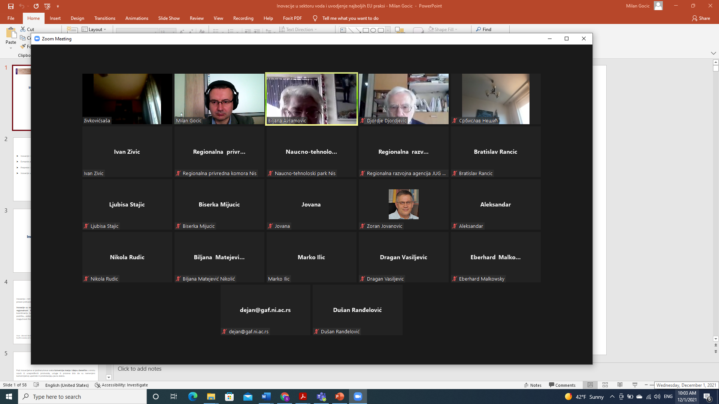The width and height of the screenshot is (719, 404).
Task: Click English (United States) language indicator
Action: pos(67,385)
